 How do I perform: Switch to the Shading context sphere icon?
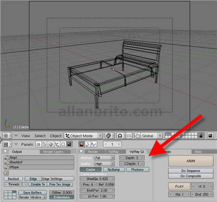pos(51,144)
